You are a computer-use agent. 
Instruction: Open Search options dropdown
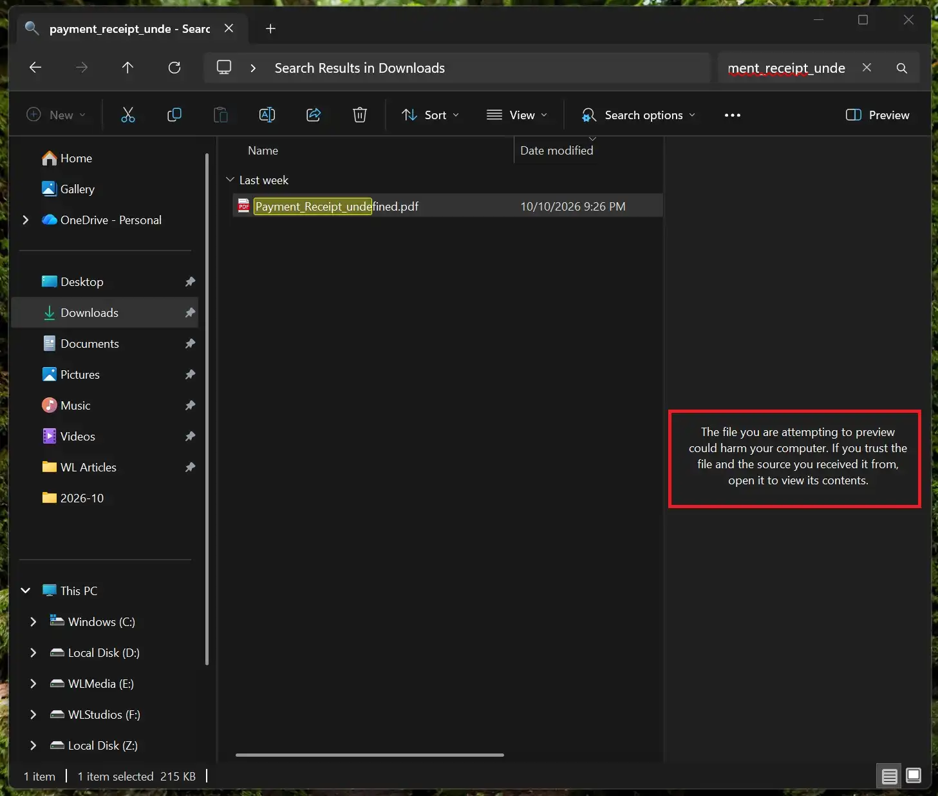(639, 115)
